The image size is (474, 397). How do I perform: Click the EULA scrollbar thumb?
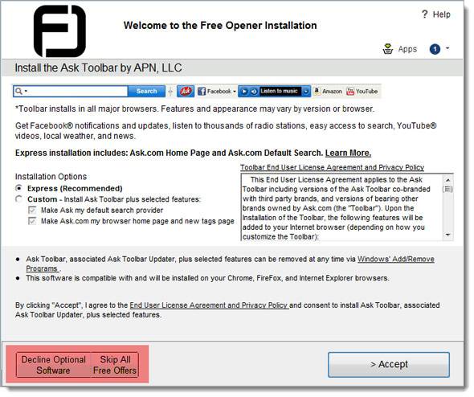[448, 190]
